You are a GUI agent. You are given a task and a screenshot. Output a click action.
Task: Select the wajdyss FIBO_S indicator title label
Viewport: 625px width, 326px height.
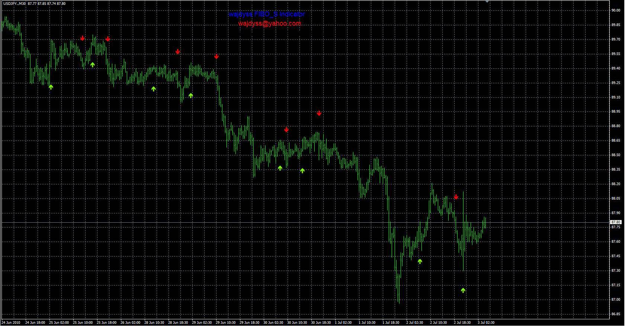(x=266, y=14)
